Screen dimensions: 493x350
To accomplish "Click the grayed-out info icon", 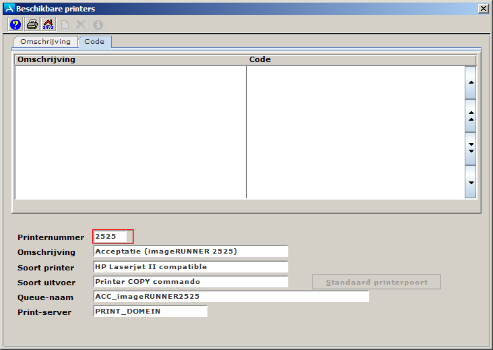I will point(98,25).
